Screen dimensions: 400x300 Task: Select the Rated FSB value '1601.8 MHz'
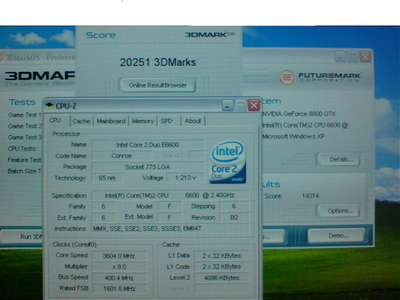click(119, 289)
